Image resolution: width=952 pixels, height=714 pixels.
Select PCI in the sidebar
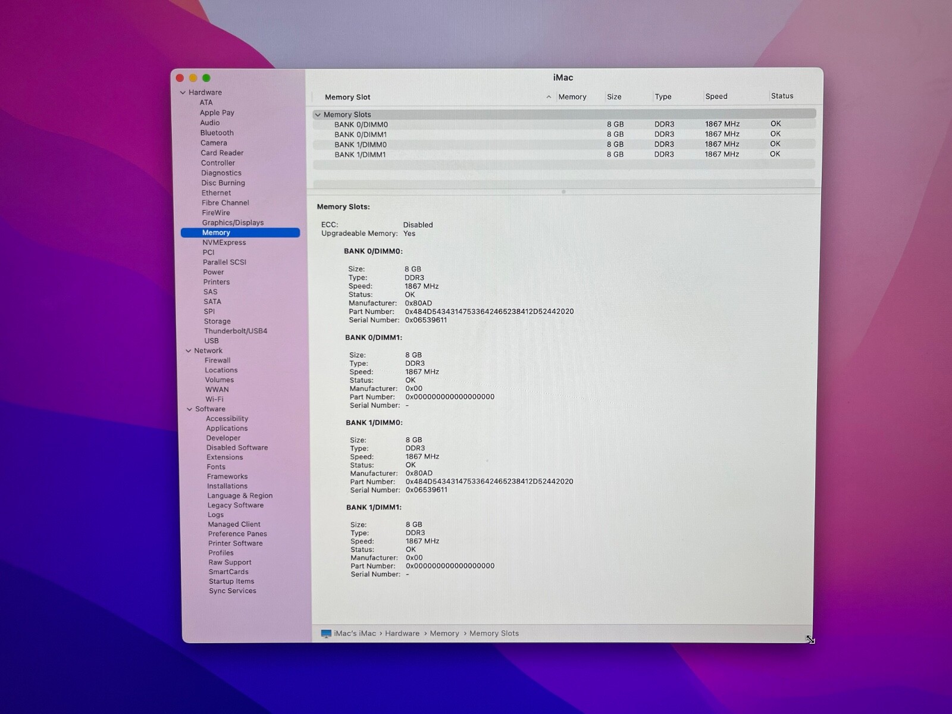208,253
